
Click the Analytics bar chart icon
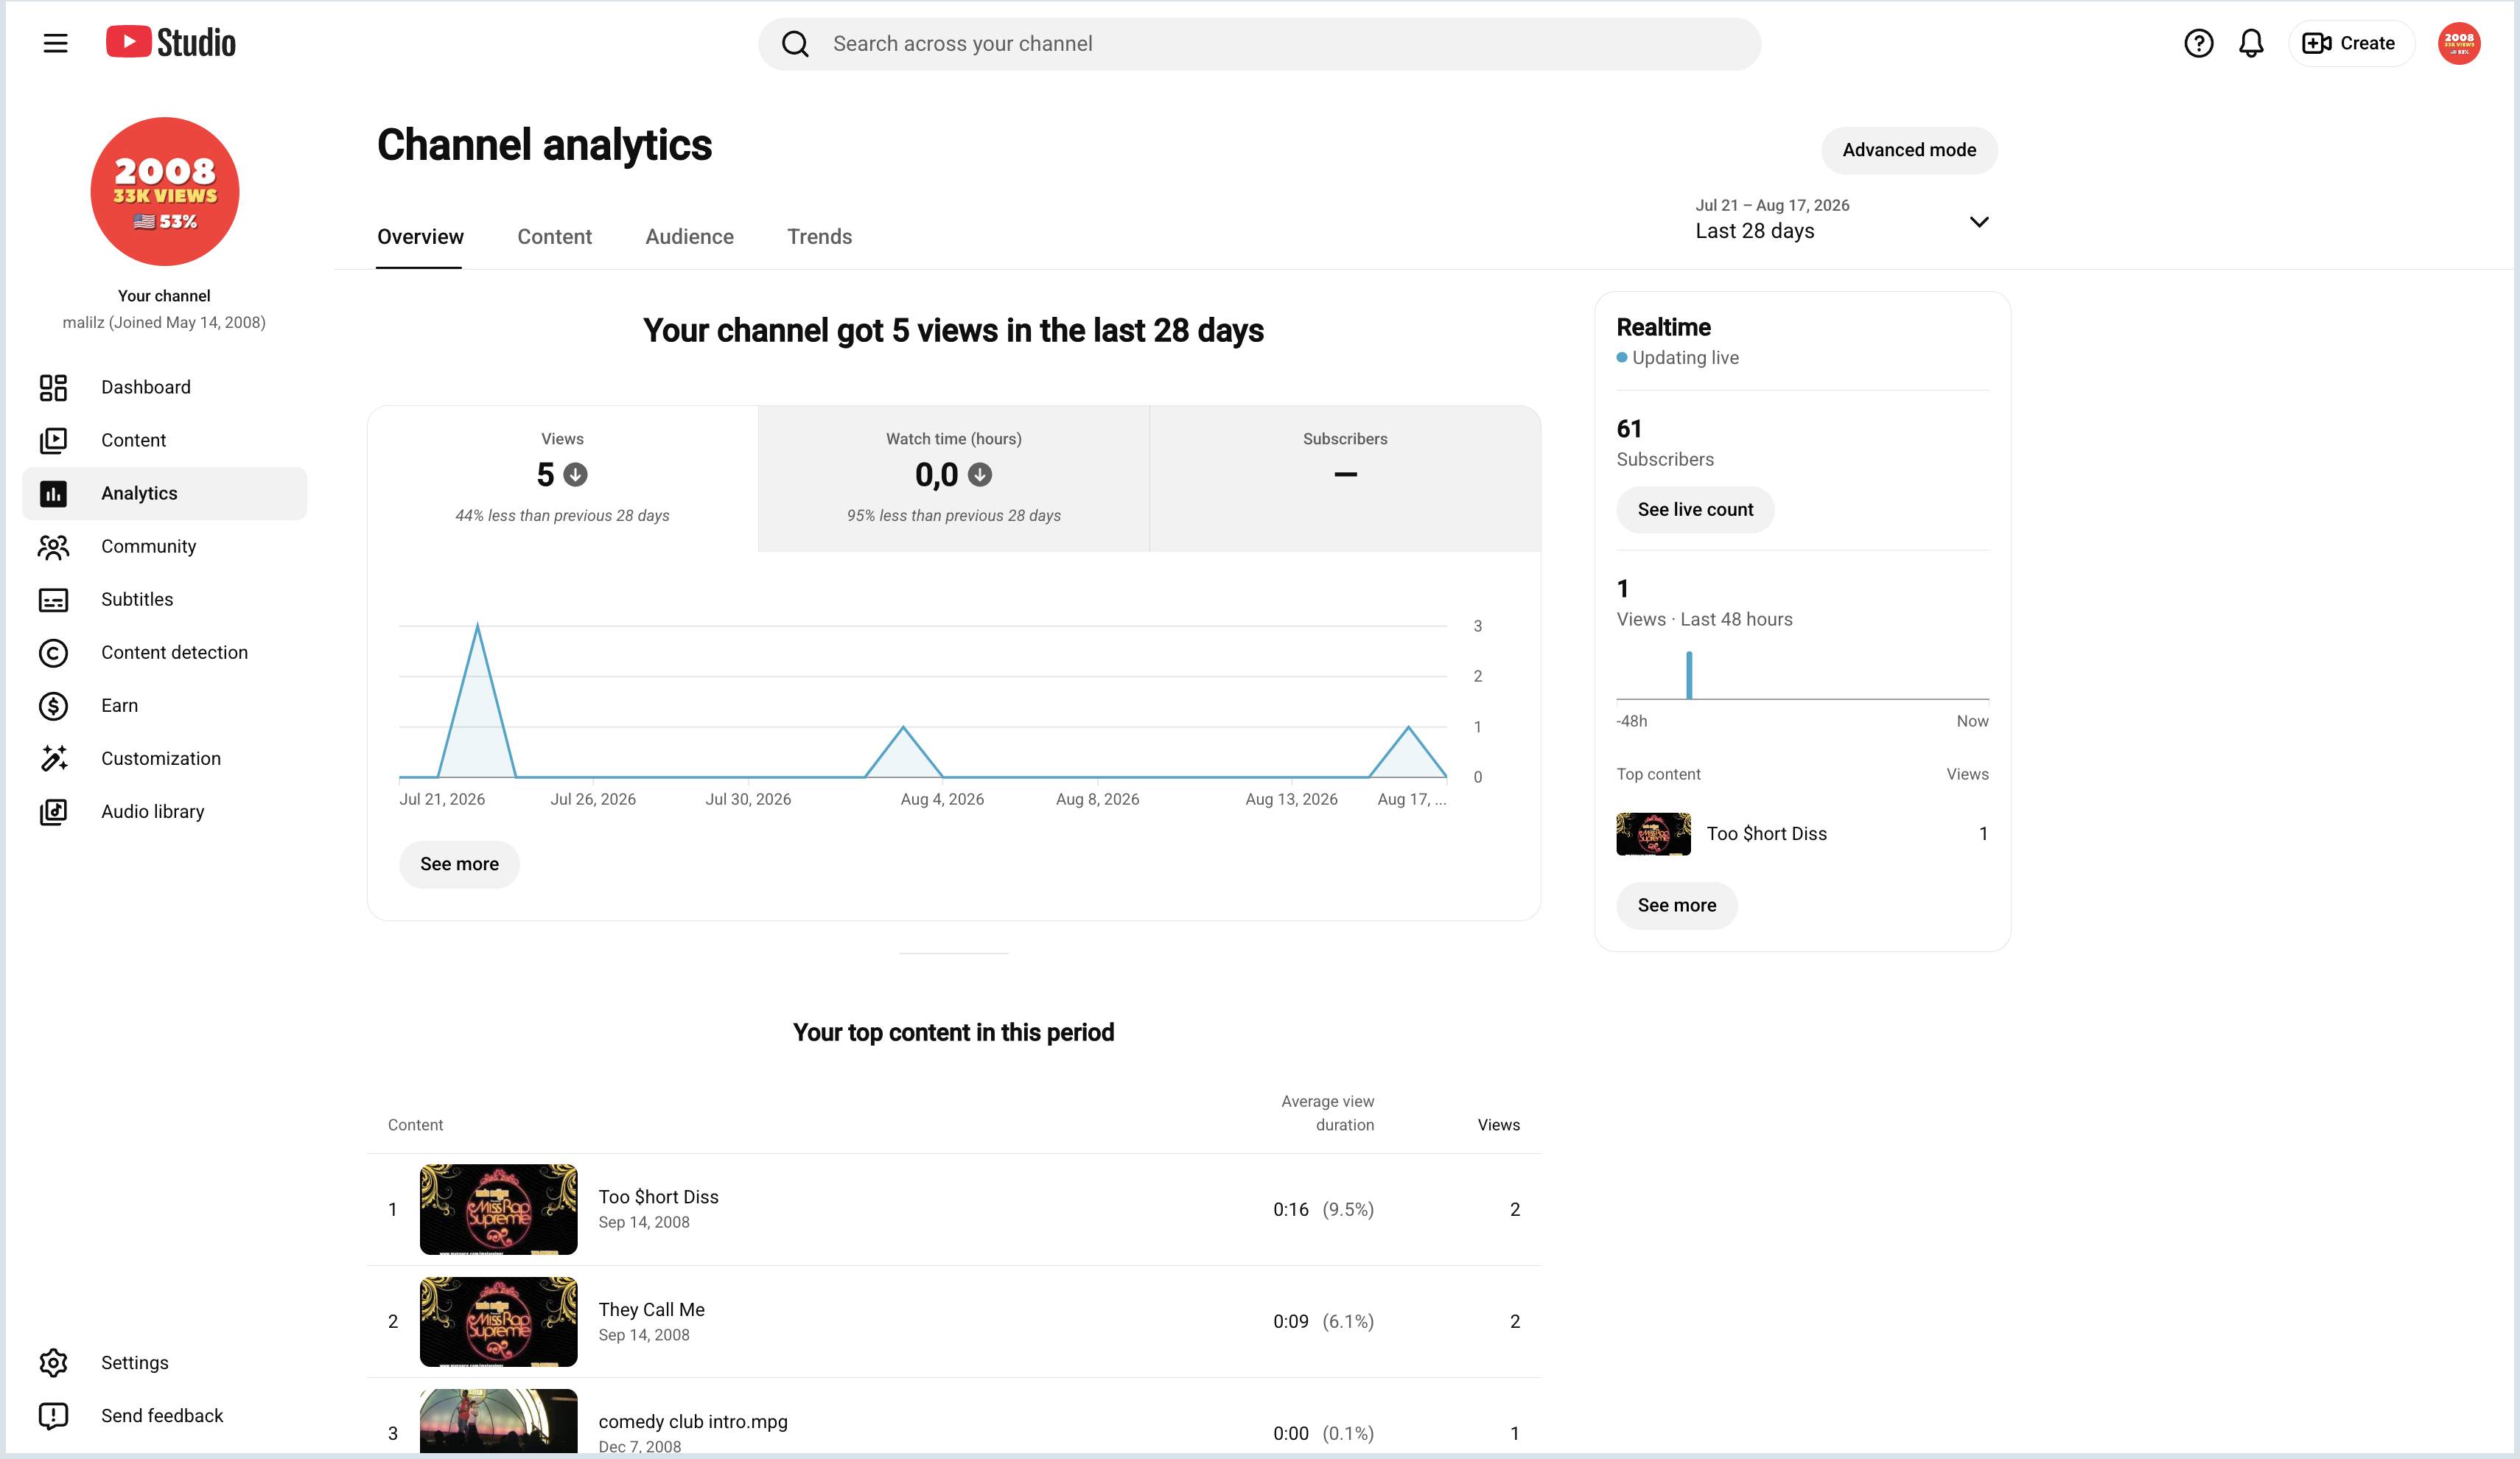click(53, 494)
